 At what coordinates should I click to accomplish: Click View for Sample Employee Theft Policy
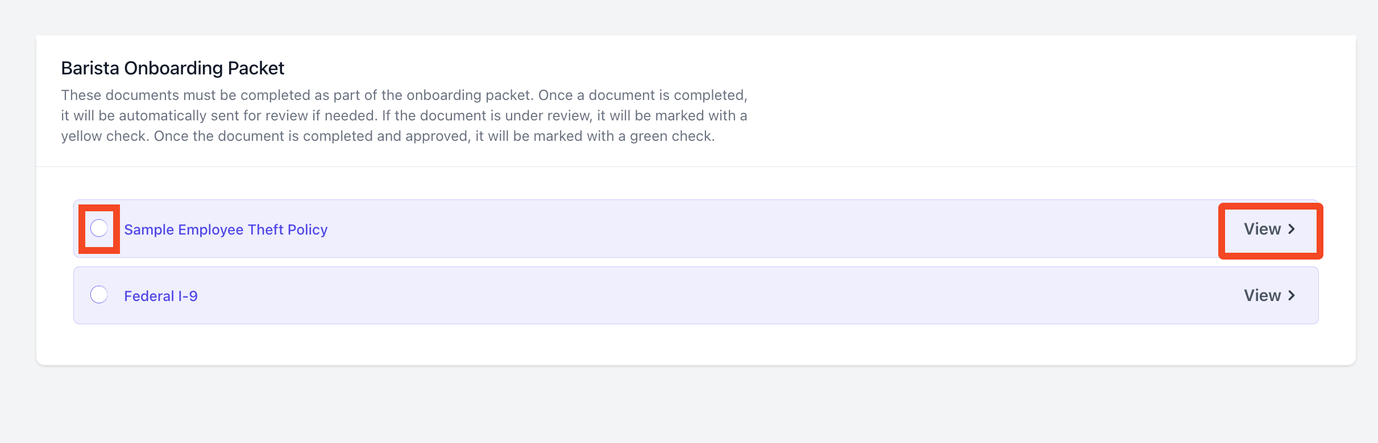point(1270,229)
